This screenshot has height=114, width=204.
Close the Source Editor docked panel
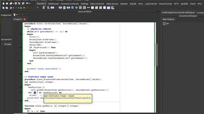pos(158,11)
